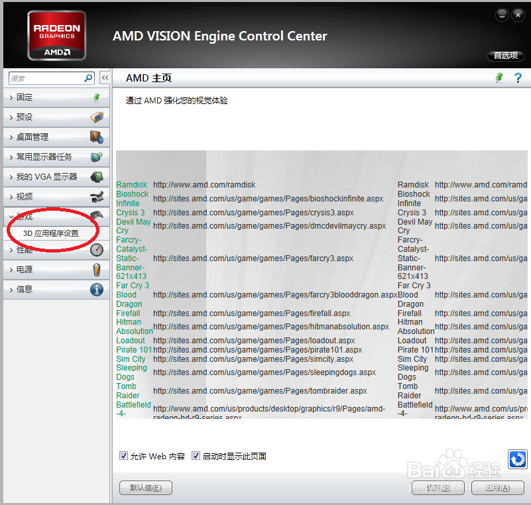Open the green Crysis 3 link
The image size is (531, 505).
[x=131, y=213]
